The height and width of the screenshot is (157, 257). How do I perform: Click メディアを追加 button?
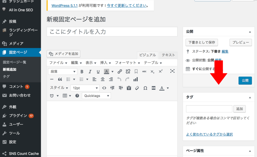coord(63,54)
